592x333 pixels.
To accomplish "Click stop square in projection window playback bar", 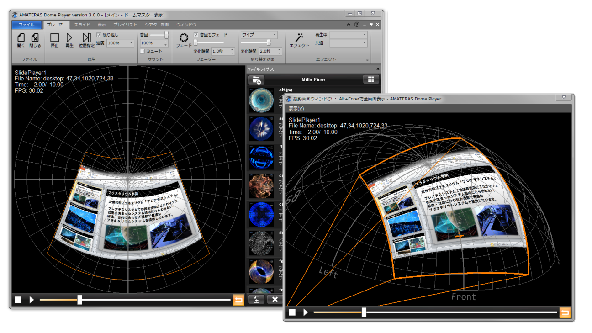I will 292,312.
